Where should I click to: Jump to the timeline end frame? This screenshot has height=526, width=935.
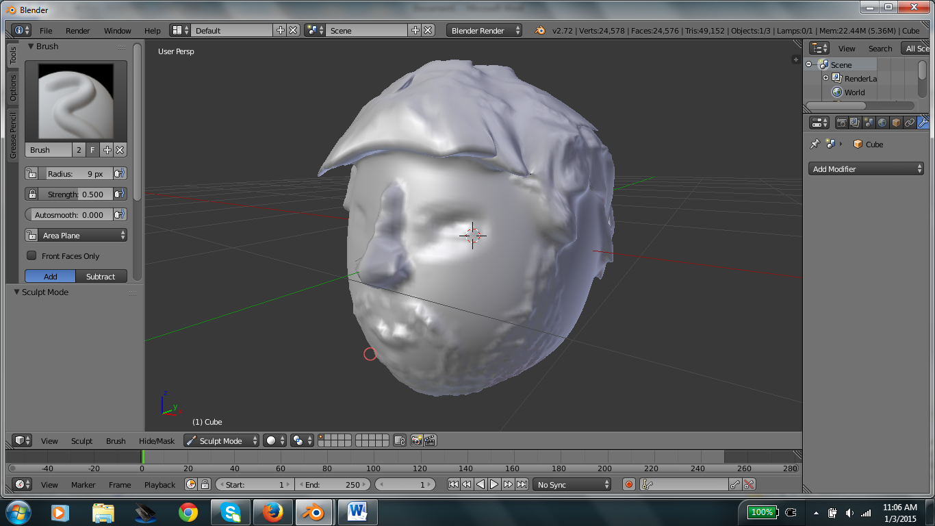pos(522,485)
